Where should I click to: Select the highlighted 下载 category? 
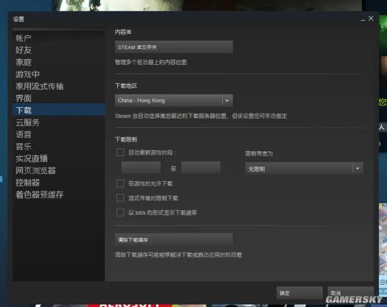pos(59,110)
